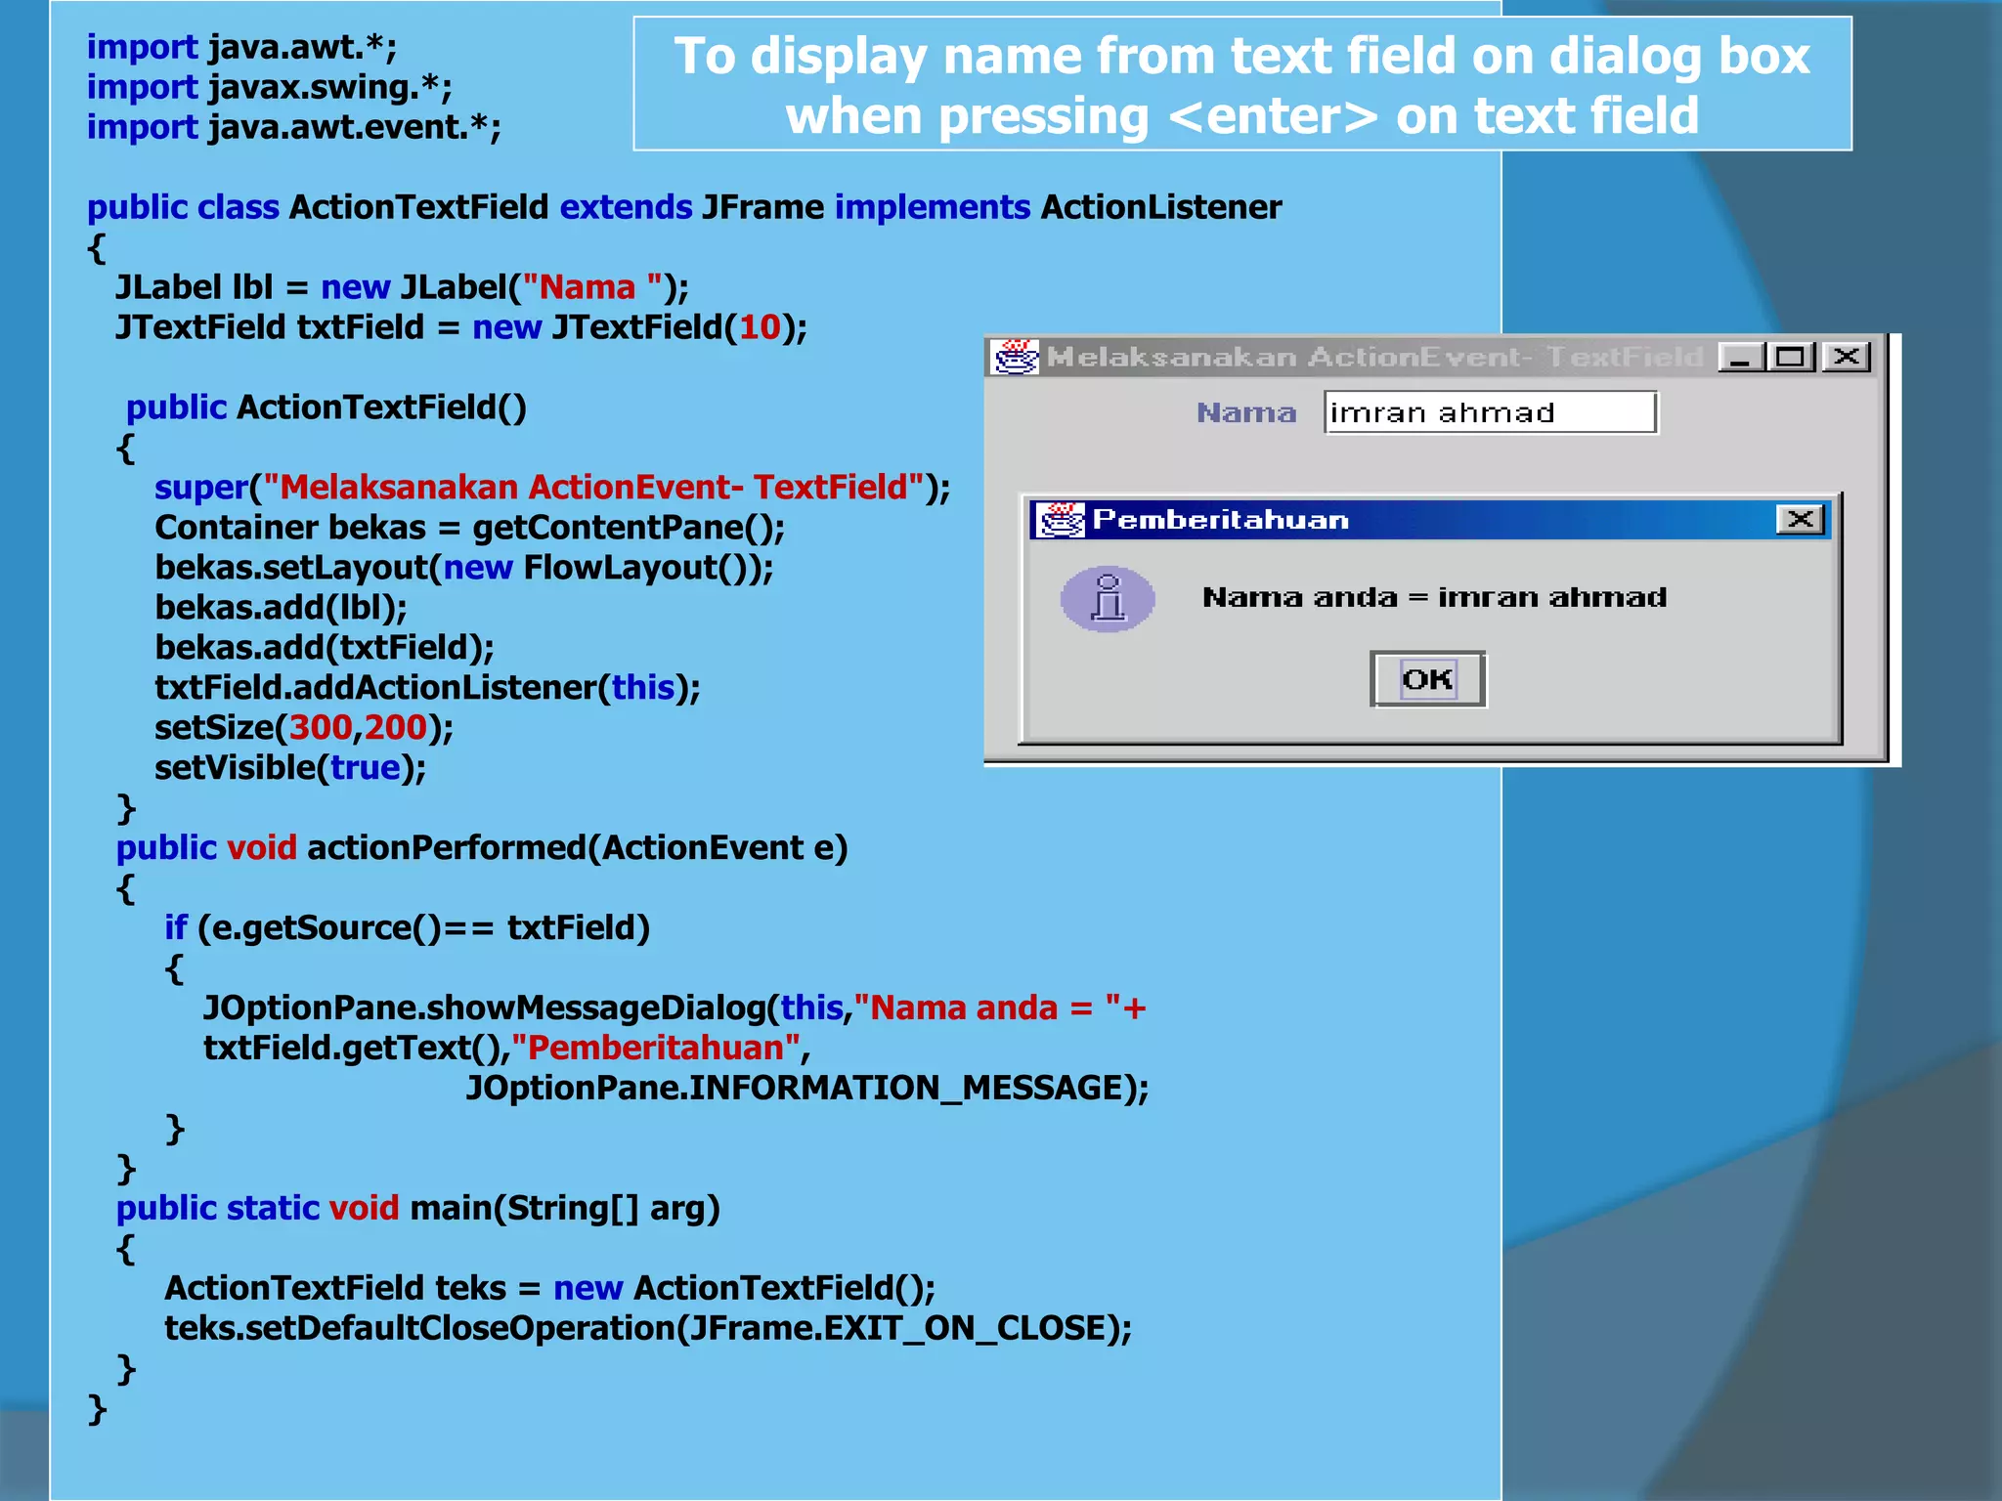Close the Pemberitahuan dialog
Screen dimensions: 2002x1501
click(x=1800, y=519)
